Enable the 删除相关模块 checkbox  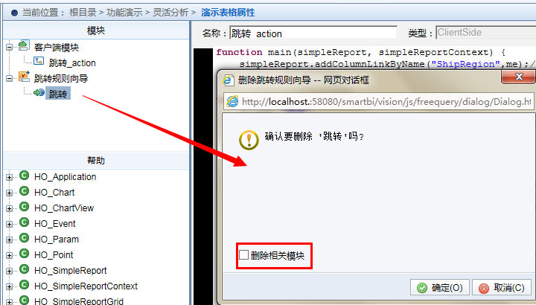(243, 254)
